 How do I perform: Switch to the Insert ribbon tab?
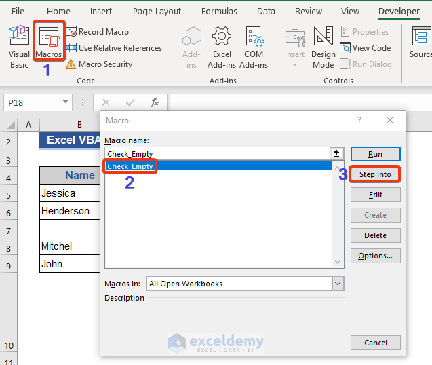point(101,12)
